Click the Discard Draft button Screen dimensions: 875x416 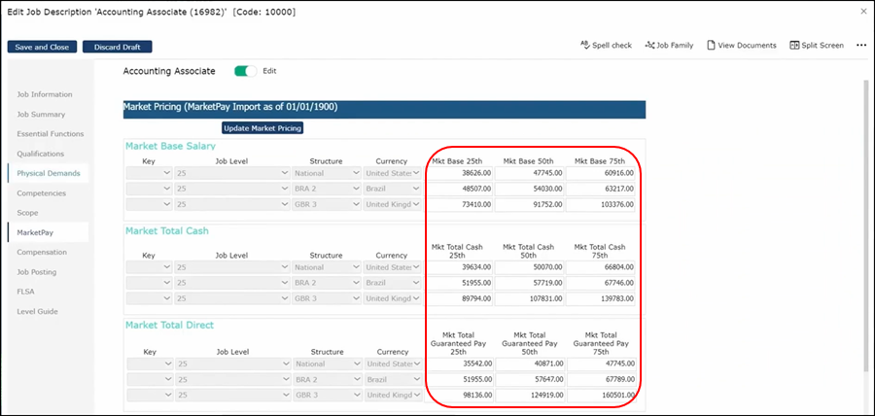117,47
